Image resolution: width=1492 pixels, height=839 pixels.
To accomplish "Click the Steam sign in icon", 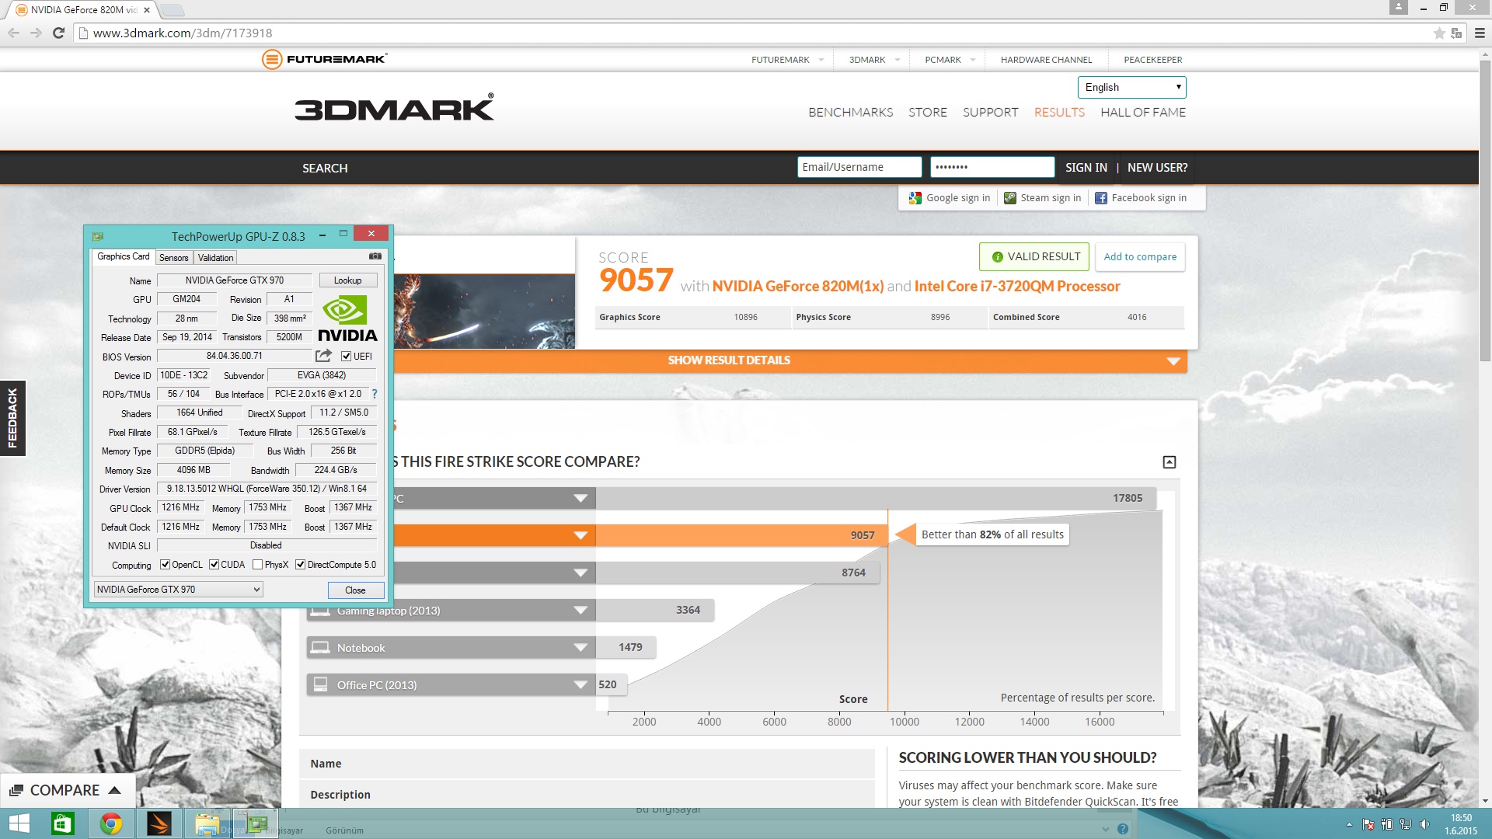I will (x=1010, y=198).
